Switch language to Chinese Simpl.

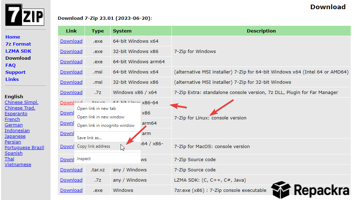[x=22, y=102]
